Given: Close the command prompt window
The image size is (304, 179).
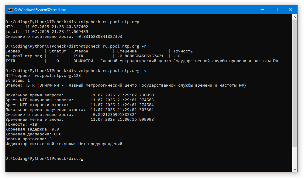Looking at the screenshot, I should pyautogui.click(x=290, y=9).
